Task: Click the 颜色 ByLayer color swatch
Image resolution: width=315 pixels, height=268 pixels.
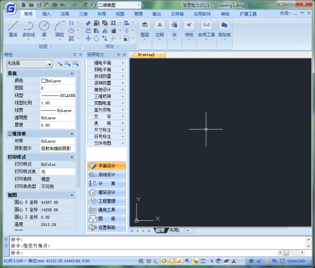Action: pyautogui.click(x=44, y=81)
